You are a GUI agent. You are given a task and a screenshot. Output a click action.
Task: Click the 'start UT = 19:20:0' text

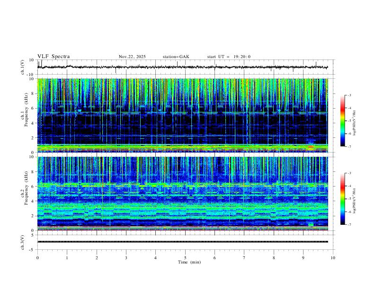click(229, 57)
